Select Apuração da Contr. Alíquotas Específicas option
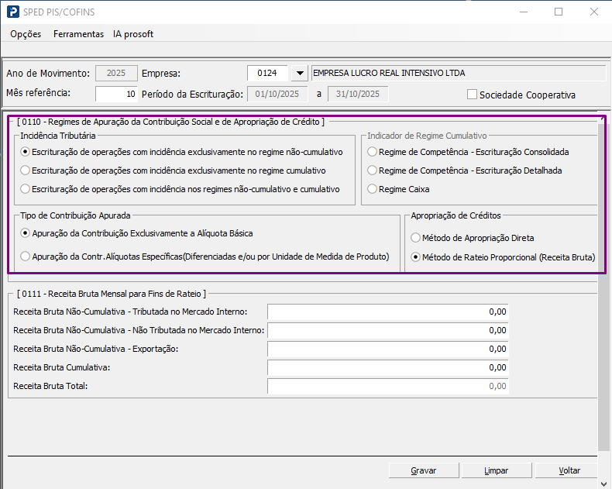Viewport: 612px width, 489px height. (x=26, y=257)
